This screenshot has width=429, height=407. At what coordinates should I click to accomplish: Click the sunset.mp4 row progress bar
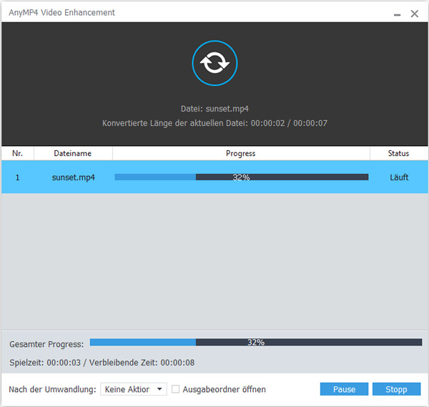click(x=242, y=177)
